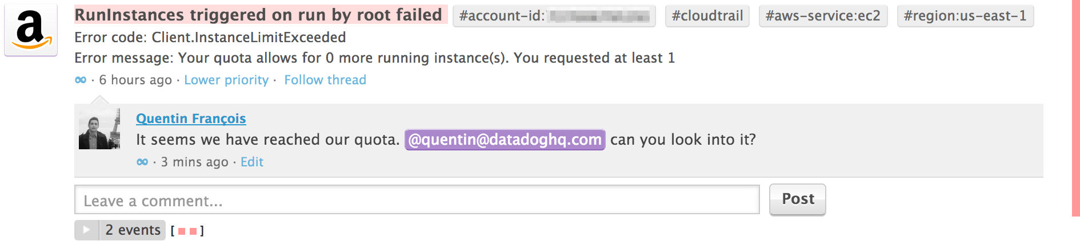The height and width of the screenshot is (245, 1080).
Task: Open Quentin François's profile name link
Action: click(191, 119)
